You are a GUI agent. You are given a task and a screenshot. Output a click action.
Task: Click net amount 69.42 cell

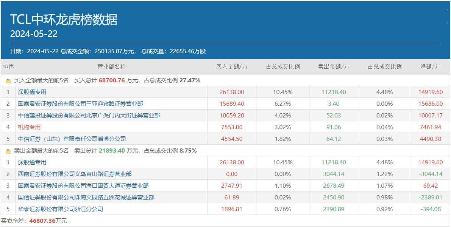pos(431,186)
